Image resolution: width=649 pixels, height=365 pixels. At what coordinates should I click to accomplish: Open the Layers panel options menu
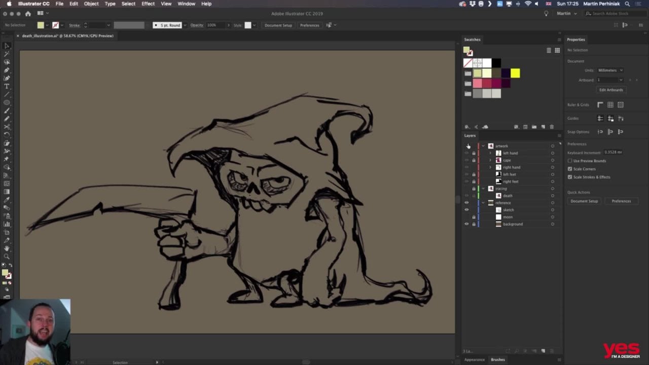pyautogui.click(x=559, y=135)
